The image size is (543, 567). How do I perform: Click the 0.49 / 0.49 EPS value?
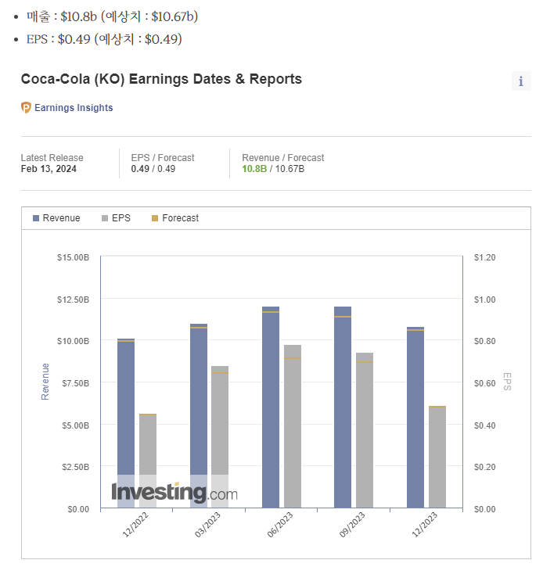coord(153,169)
